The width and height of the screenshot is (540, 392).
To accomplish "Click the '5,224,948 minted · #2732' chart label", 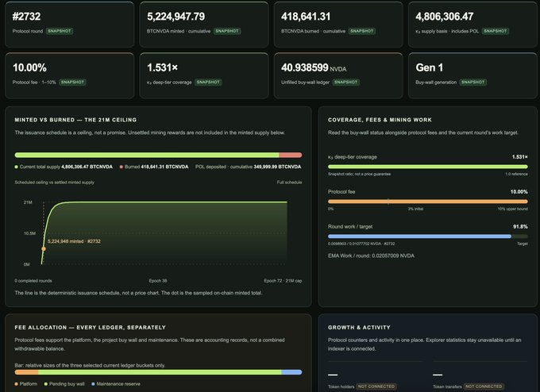I will (74, 241).
